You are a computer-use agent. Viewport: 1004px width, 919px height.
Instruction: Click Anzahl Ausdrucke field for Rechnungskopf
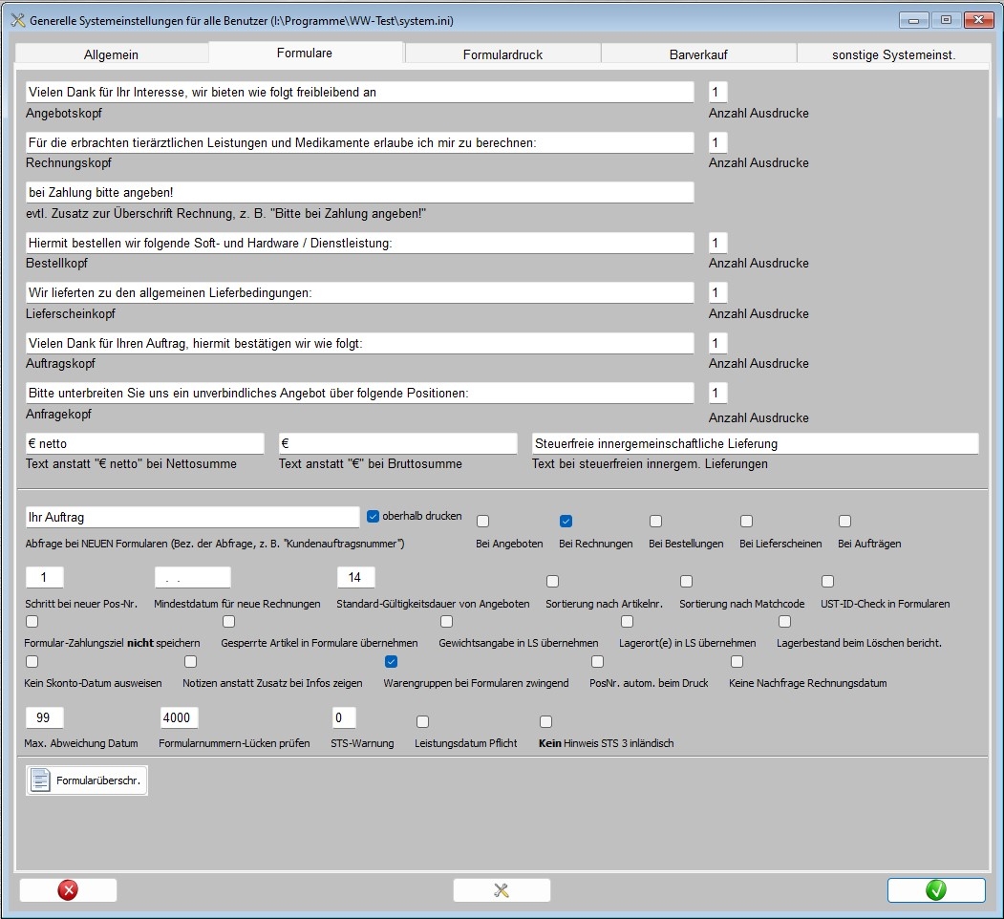(x=717, y=142)
